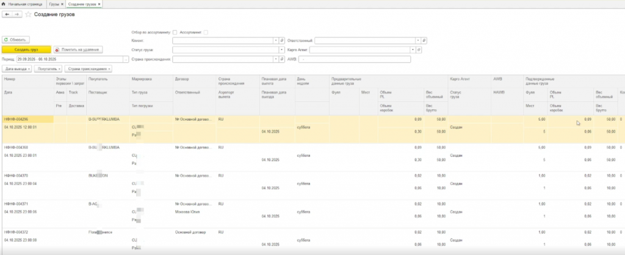This screenshot has width=625, height=255.
Task: Click the back navigation arrow
Action: pos(7,14)
